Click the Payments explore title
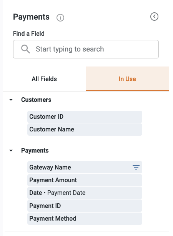This screenshot has width=173, height=236. click(31, 17)
